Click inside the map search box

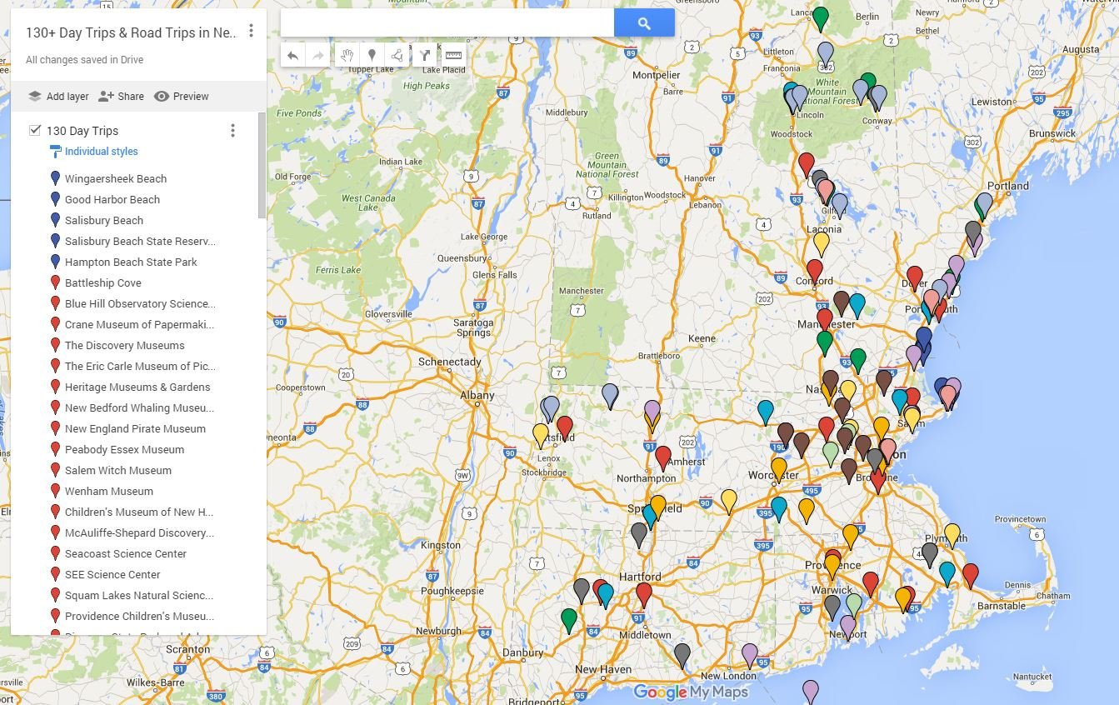point(447,23)
